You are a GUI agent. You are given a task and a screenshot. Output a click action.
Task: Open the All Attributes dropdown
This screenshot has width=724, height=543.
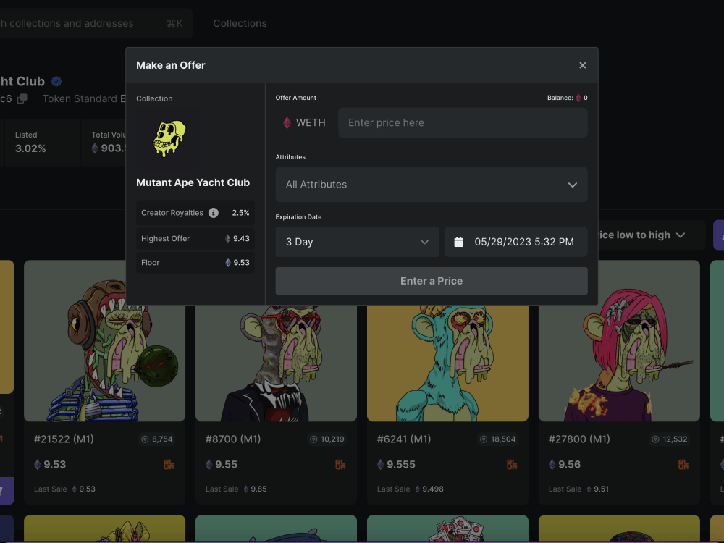(432, 185)
